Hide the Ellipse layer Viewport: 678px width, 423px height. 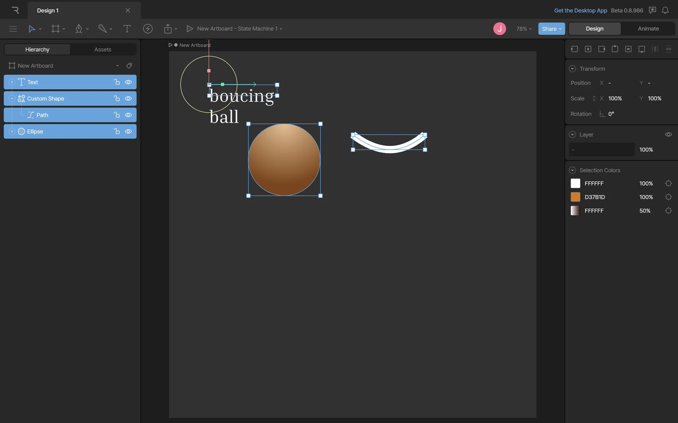pyautogui.click(x=129, y=131)
